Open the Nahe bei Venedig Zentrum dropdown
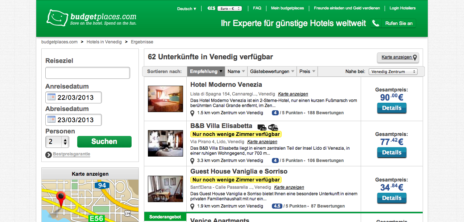The image size is (464, 222). [x=393, y=72]
